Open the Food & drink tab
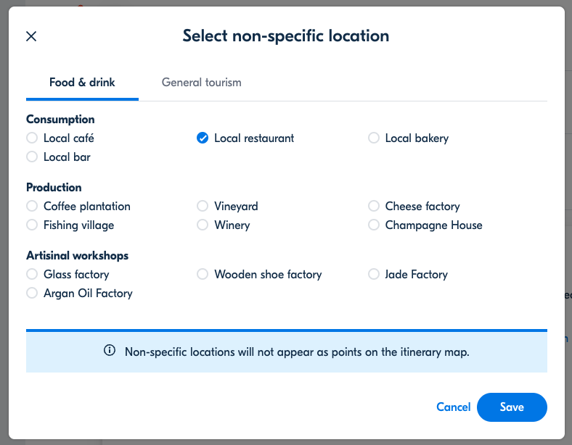This screenshot has width=572, height=445. [x=82, y=83]
